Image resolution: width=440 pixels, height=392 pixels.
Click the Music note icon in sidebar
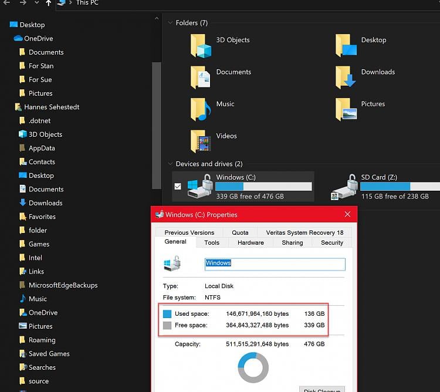pyautogui.click(x=23, y=299)
